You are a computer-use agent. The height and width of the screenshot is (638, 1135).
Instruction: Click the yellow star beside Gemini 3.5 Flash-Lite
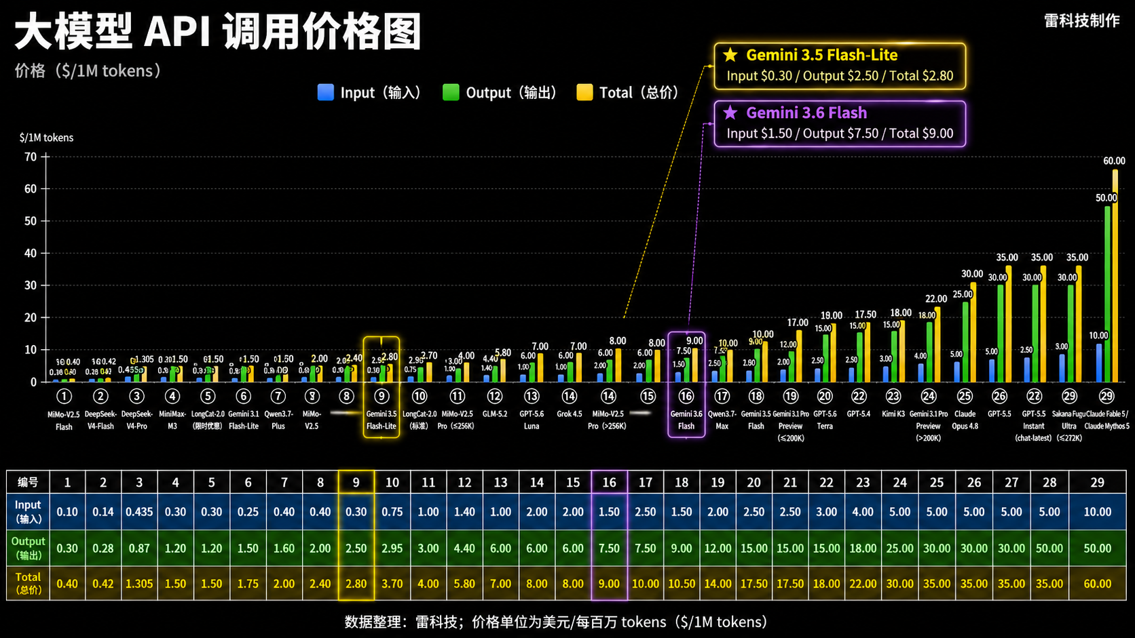730,55
